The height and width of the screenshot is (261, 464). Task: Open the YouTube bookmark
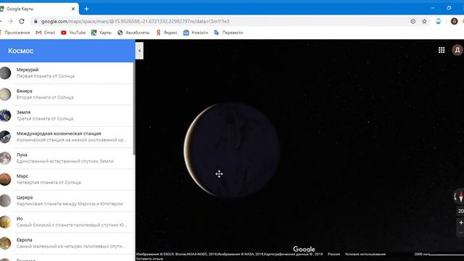click(x=73, y=33)
